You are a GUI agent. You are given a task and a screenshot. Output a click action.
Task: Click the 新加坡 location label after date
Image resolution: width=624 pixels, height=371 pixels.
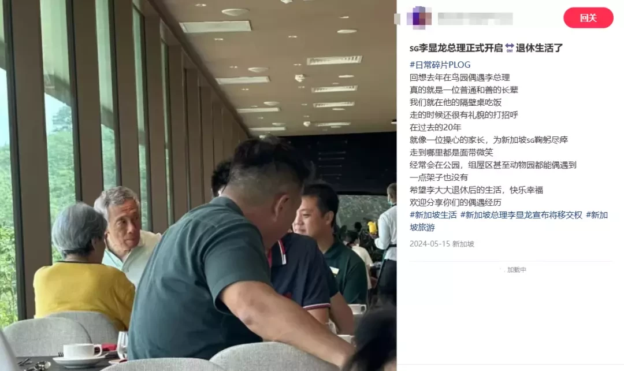click(463, 244)
